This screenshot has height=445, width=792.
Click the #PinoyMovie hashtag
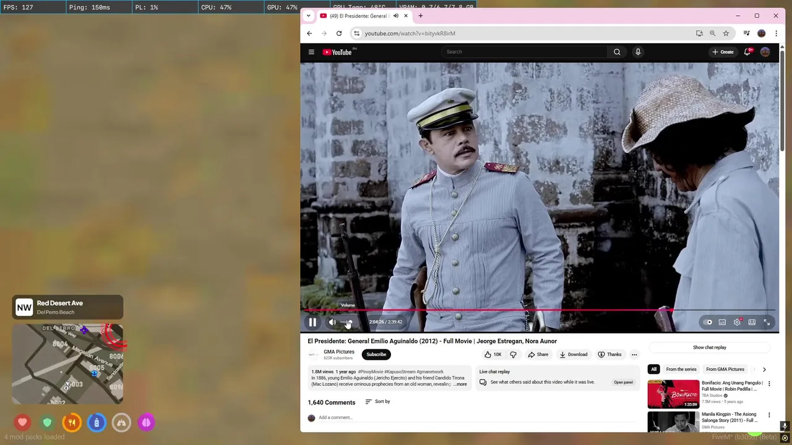point(371,372)
